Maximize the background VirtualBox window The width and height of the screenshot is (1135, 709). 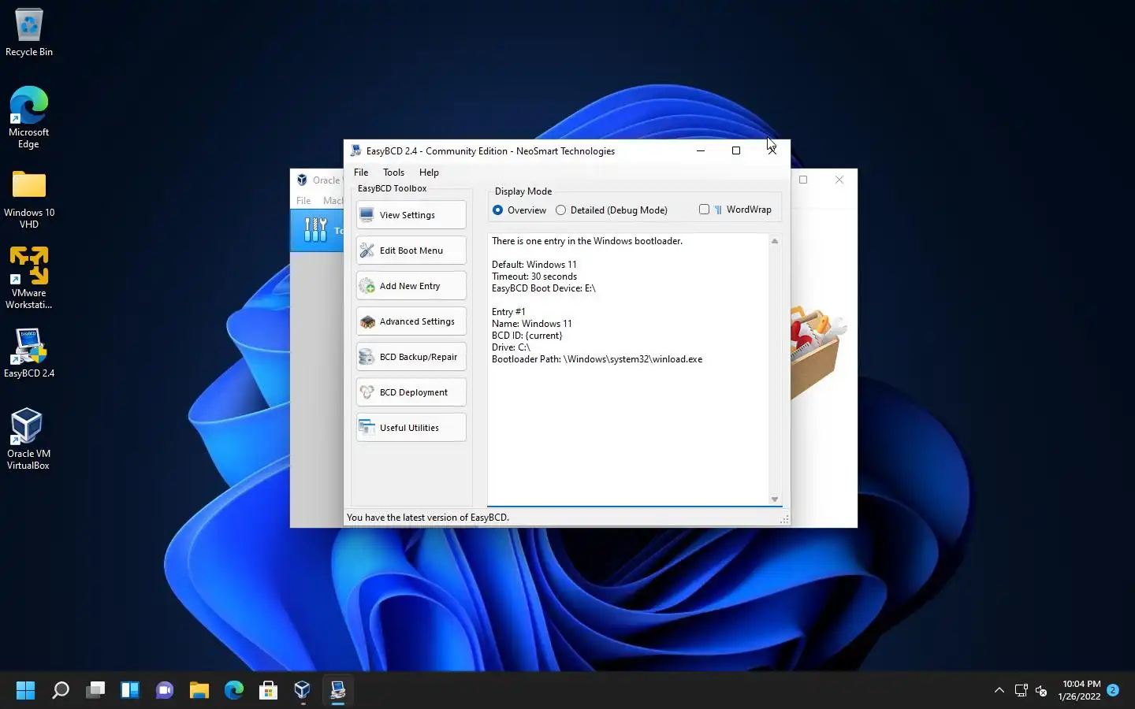[803, 180]
